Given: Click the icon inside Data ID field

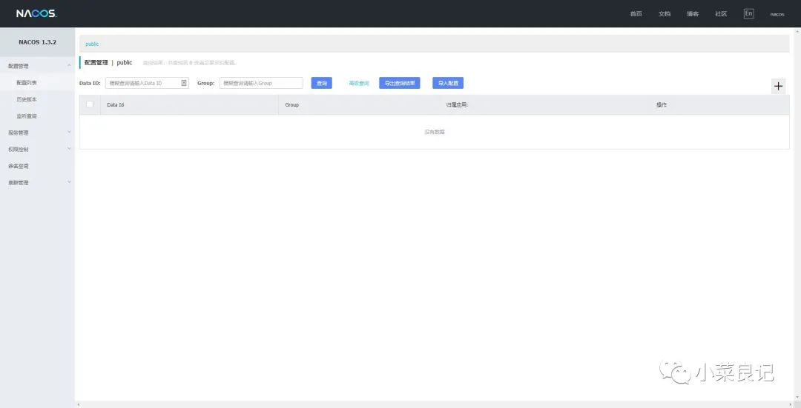Looking at the screenshot, I should [184, 83].
